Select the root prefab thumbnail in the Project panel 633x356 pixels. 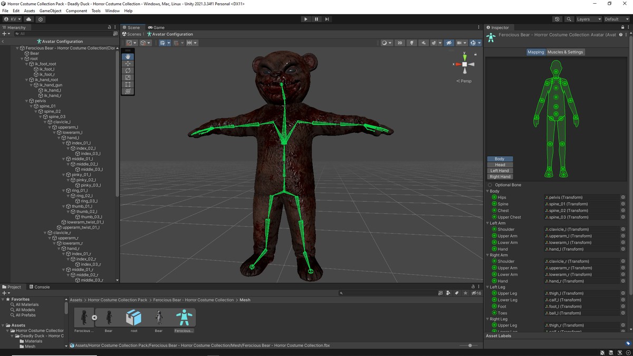[134, 317]
